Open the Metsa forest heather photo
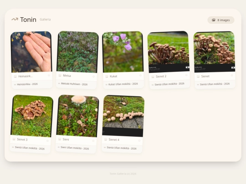This screenshot has width=246, height=184. [77, 52]
